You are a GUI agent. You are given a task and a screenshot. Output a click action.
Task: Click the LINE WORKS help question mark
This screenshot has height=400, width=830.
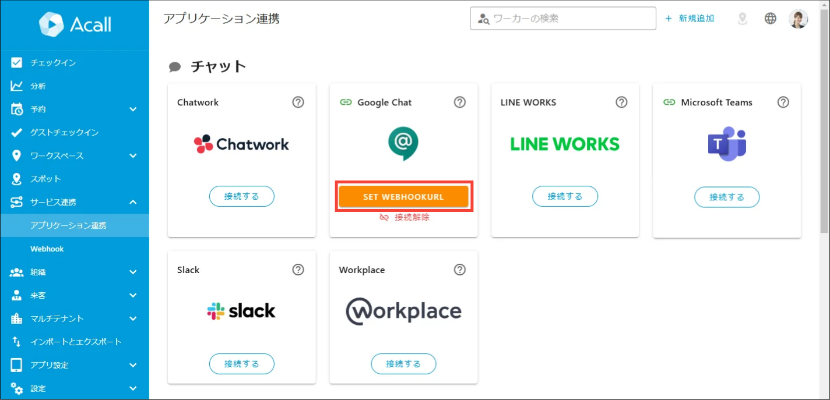pyautogui.click(x=621, y=102)
